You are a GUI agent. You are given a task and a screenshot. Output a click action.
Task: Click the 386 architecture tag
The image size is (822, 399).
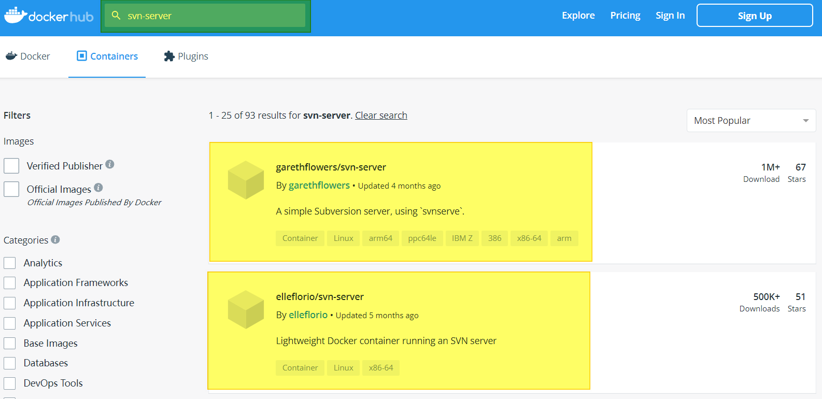[494, 238]
